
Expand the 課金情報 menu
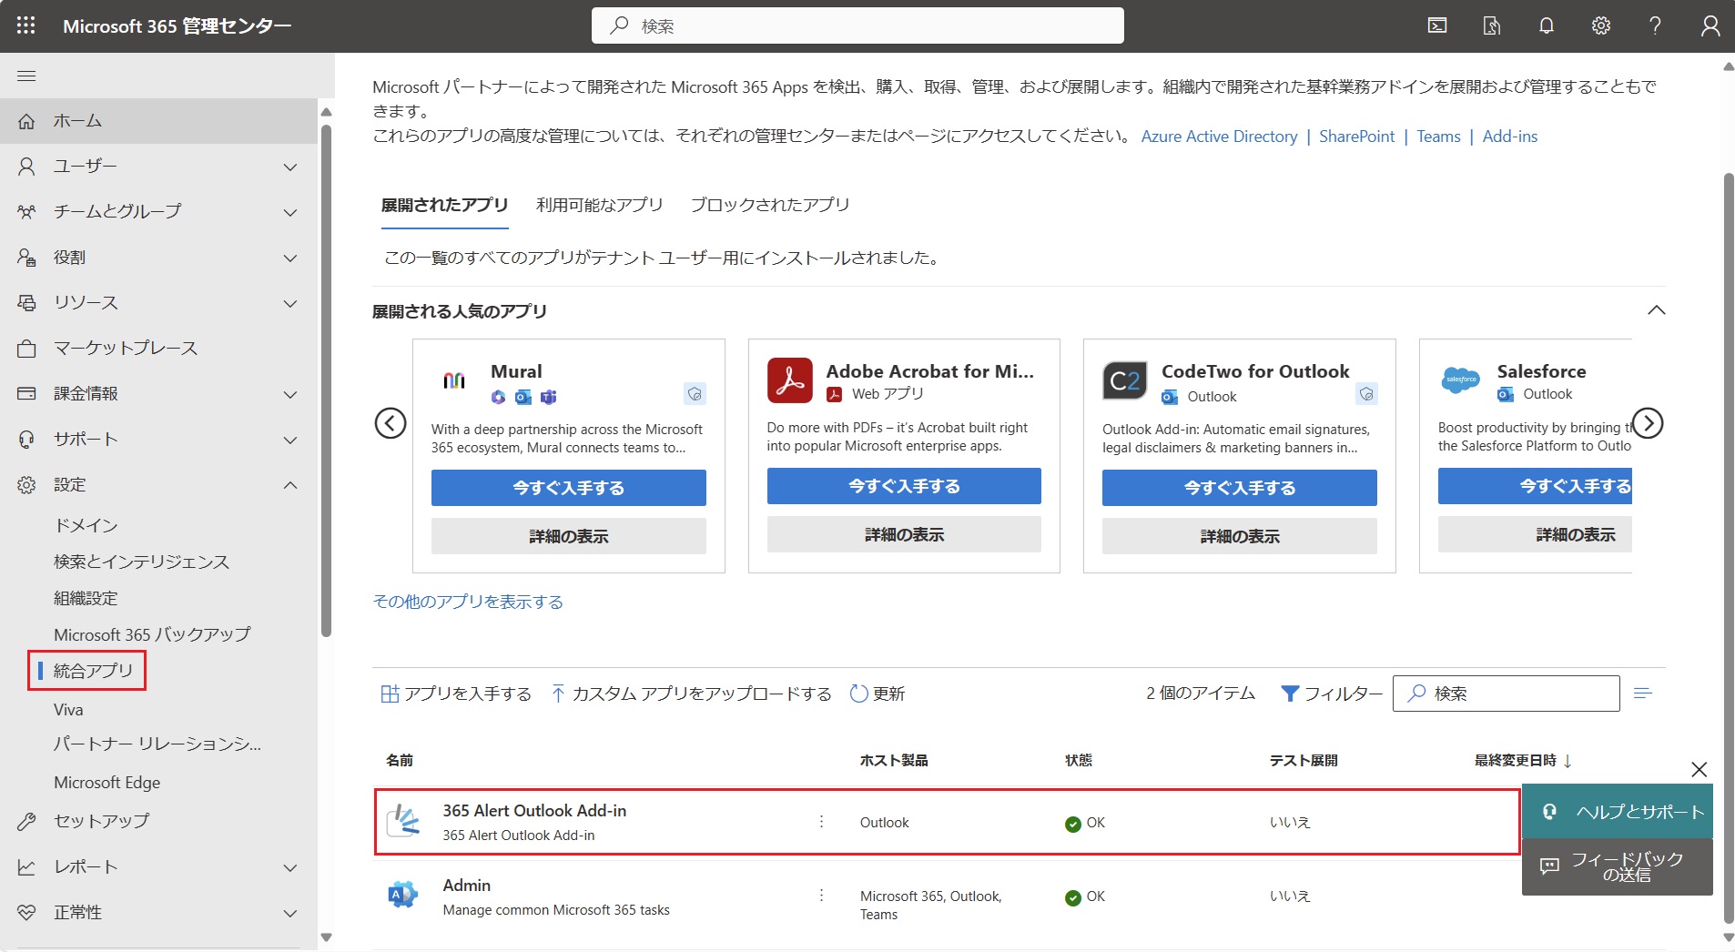[289, 394]
